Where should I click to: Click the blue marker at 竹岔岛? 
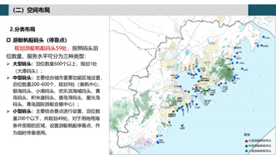pyautogui.click(x=197, y=104)
